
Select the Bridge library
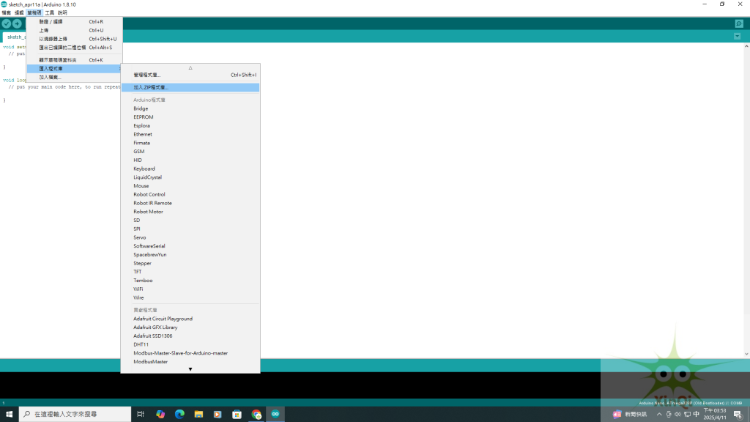[x=190, y=108]
